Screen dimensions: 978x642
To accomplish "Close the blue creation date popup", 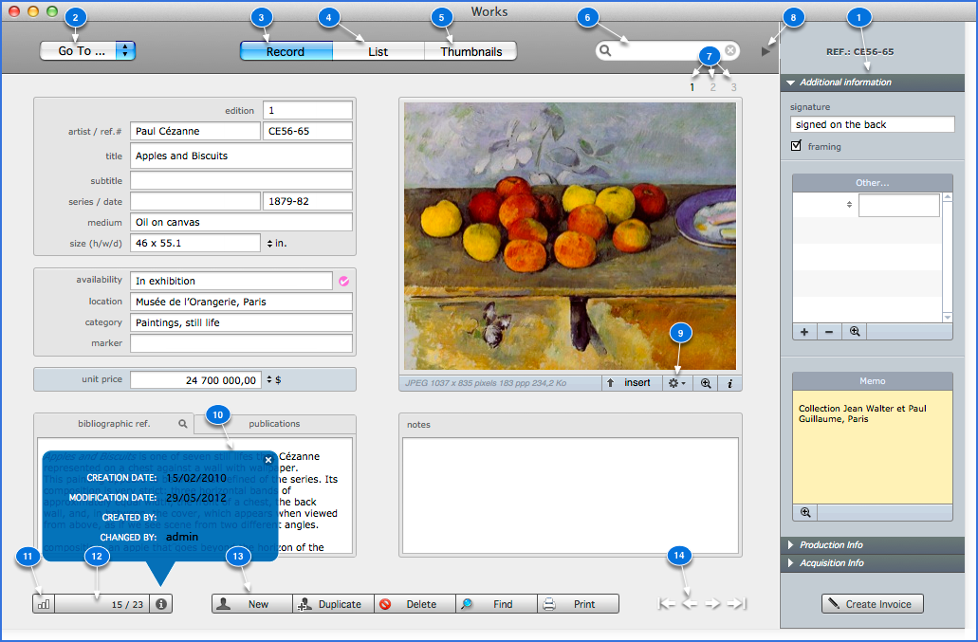I will point(268,460).
